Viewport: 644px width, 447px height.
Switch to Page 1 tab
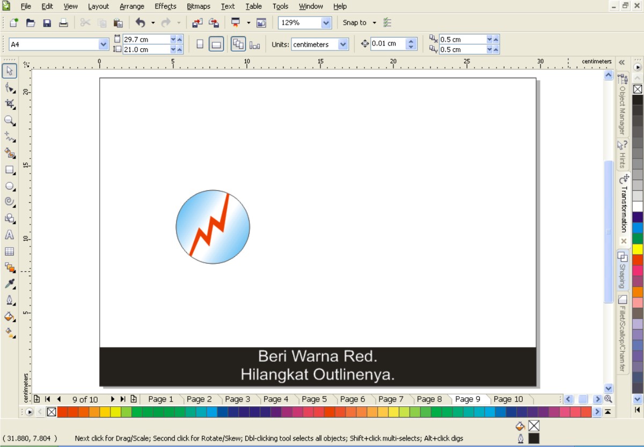tap(160, 399)
